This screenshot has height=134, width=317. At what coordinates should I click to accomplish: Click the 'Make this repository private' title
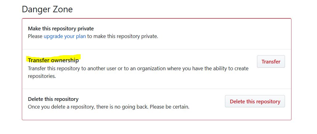tap(61, 29)
